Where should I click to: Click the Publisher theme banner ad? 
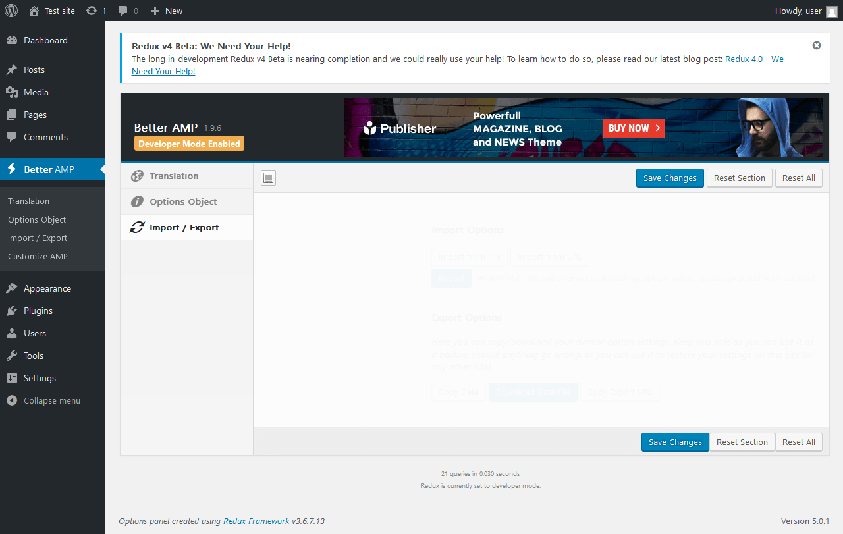[584, 128]
